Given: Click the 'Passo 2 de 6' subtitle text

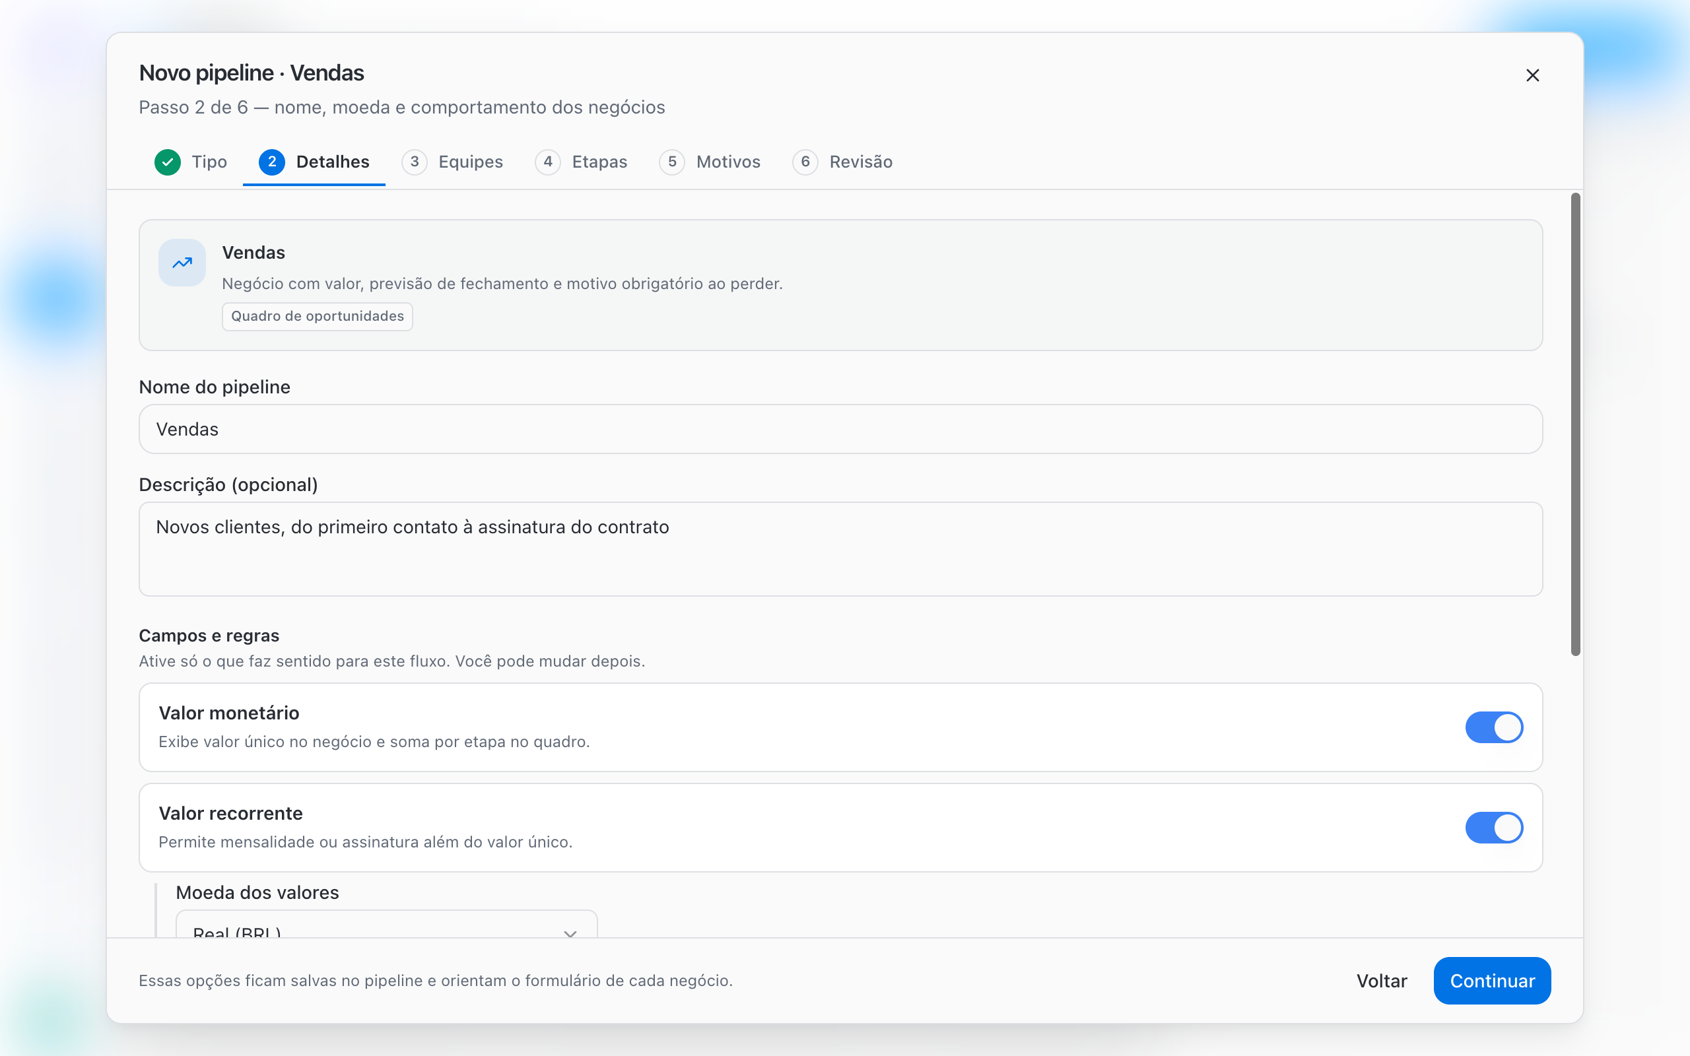Looking at the screenshot, I should click(x=401, y=108).
